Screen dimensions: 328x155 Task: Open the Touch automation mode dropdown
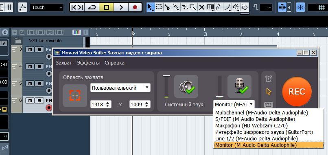click(x=47, y=8)
